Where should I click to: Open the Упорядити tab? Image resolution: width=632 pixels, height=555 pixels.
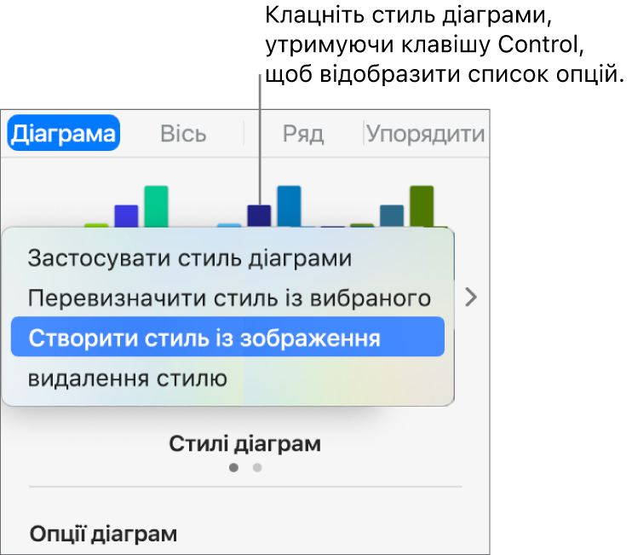[x=425, y=134]
